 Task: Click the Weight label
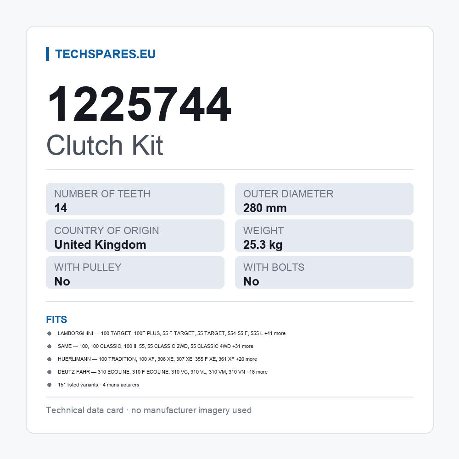tap(263, 230)
